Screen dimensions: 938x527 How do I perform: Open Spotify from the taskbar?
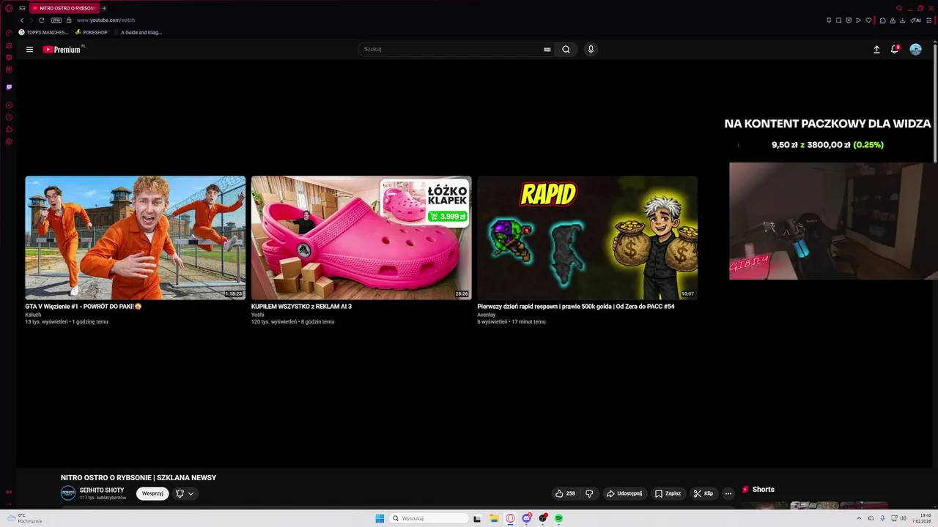tap(558, 518)
